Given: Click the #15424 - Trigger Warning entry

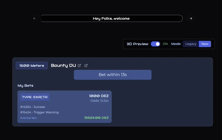Looking at the screenshot, I should coord(40,112).
